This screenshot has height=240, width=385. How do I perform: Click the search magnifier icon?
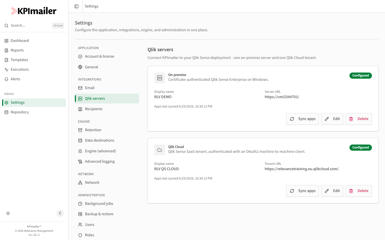[6, 26]
